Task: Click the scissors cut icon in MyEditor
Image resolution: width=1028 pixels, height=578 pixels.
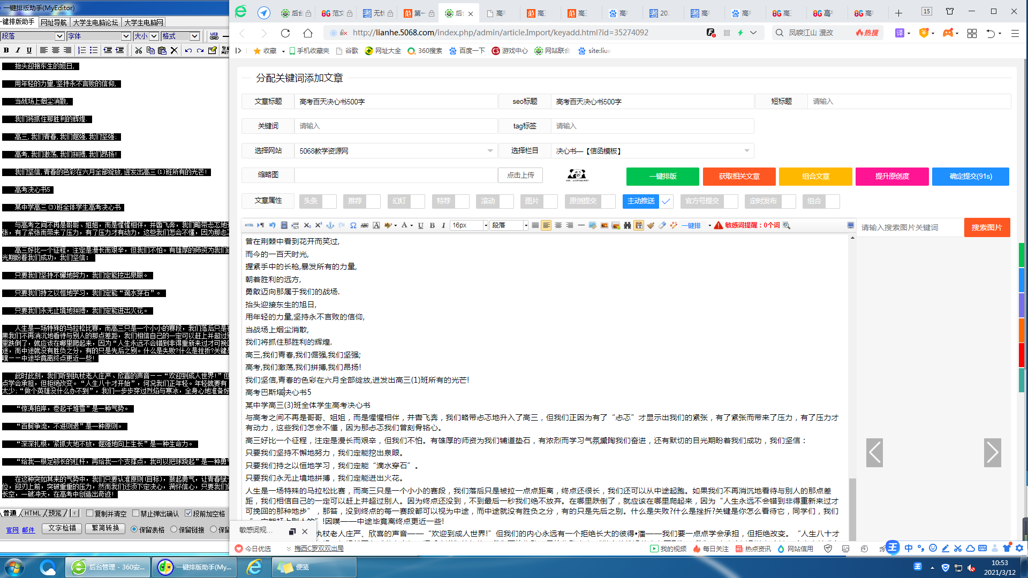Action: pyautogui.click(x=138, y=50)
